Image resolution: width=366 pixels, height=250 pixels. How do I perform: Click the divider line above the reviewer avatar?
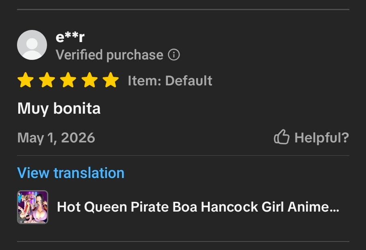coord(183,10)
